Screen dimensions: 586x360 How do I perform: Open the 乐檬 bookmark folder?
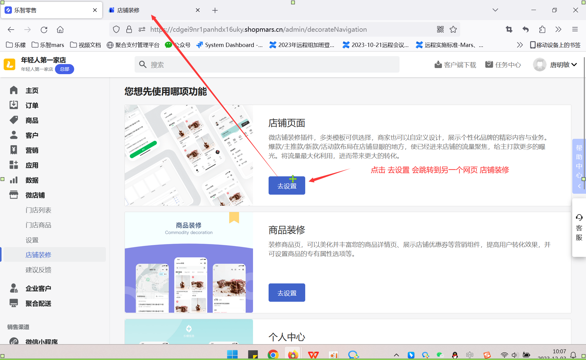tap(16, 45)
